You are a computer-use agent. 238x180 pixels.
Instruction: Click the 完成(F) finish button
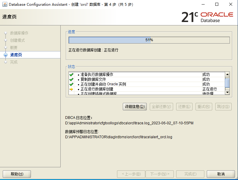[190, 174]
